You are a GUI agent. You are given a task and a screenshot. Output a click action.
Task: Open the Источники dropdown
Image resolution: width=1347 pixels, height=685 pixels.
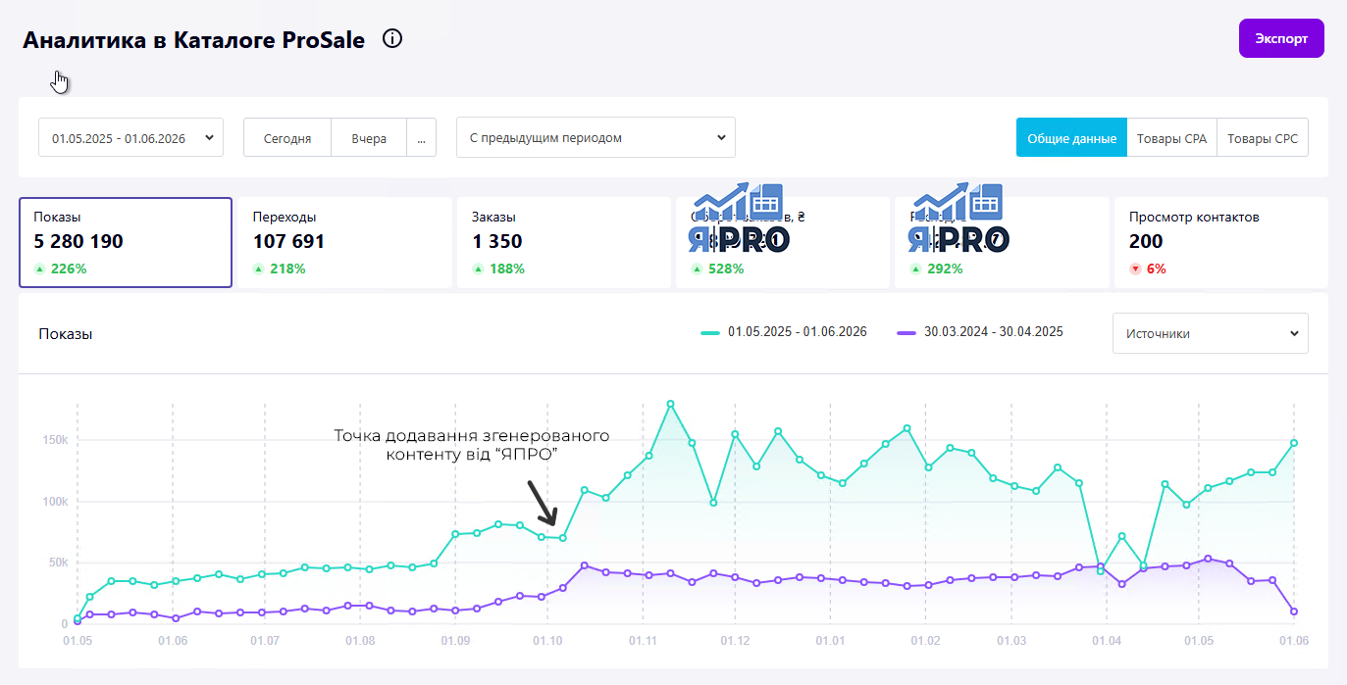tap(1211, 333)
